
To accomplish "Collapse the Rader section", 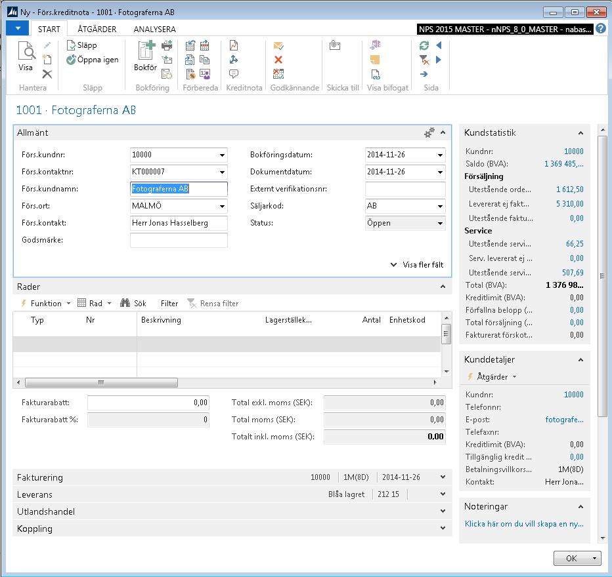I will [443, 287].
